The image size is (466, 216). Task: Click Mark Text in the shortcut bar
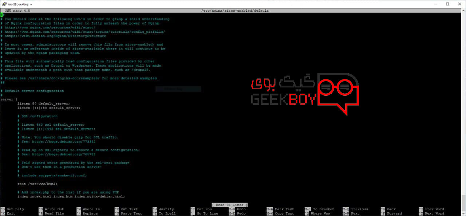[284, 209]
